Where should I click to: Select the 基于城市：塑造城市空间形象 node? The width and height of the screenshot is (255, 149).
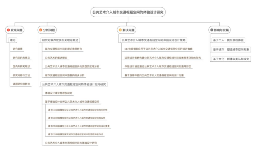(x=231, y=50)
